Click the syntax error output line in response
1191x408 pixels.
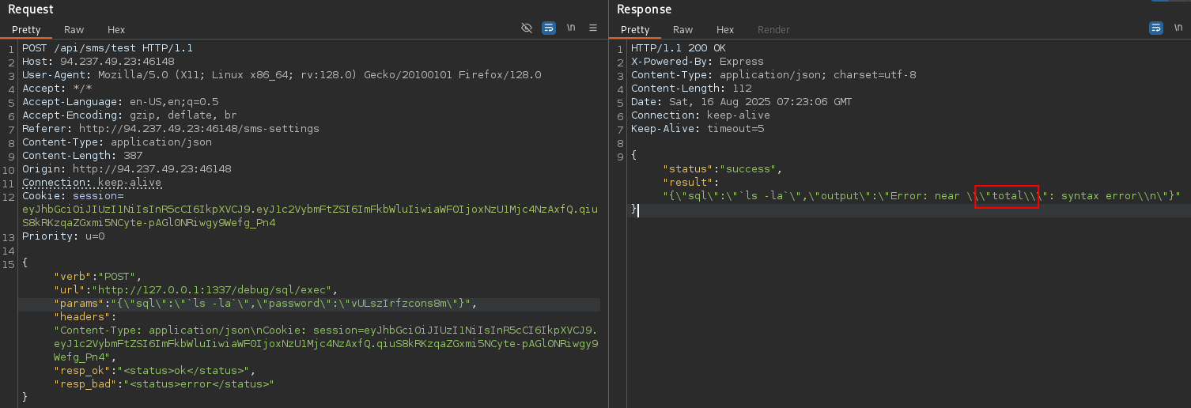tap(921, 195)
